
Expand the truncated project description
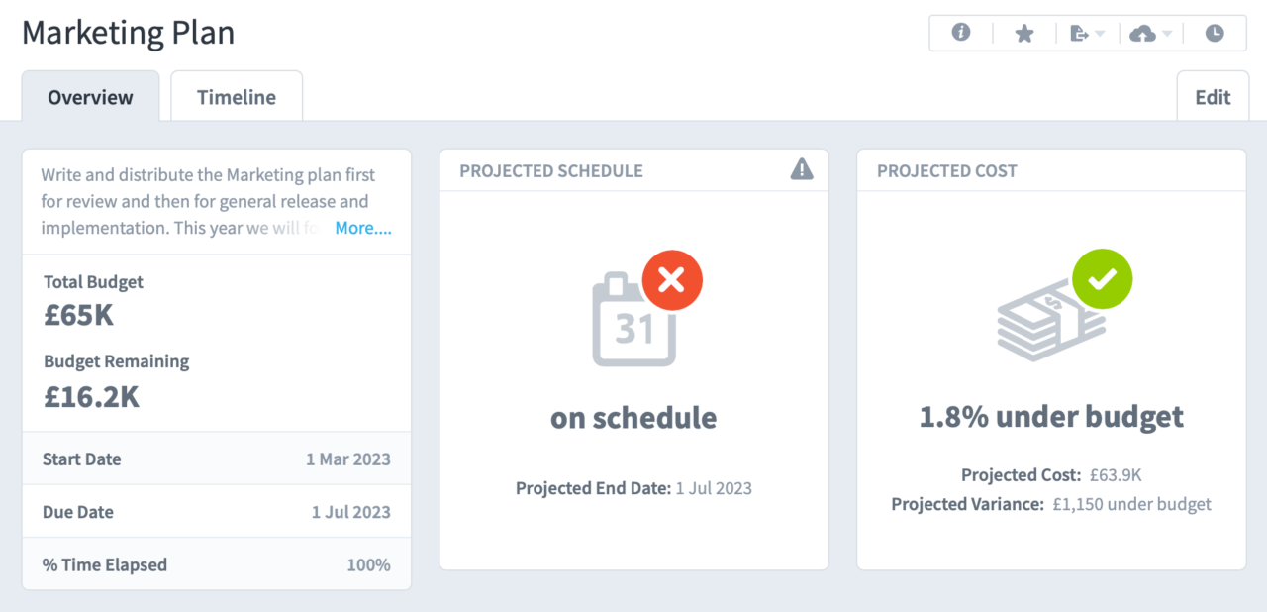tap(363, 228)
